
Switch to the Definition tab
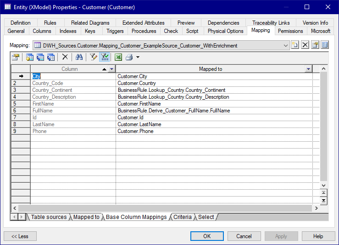[21, 22]
